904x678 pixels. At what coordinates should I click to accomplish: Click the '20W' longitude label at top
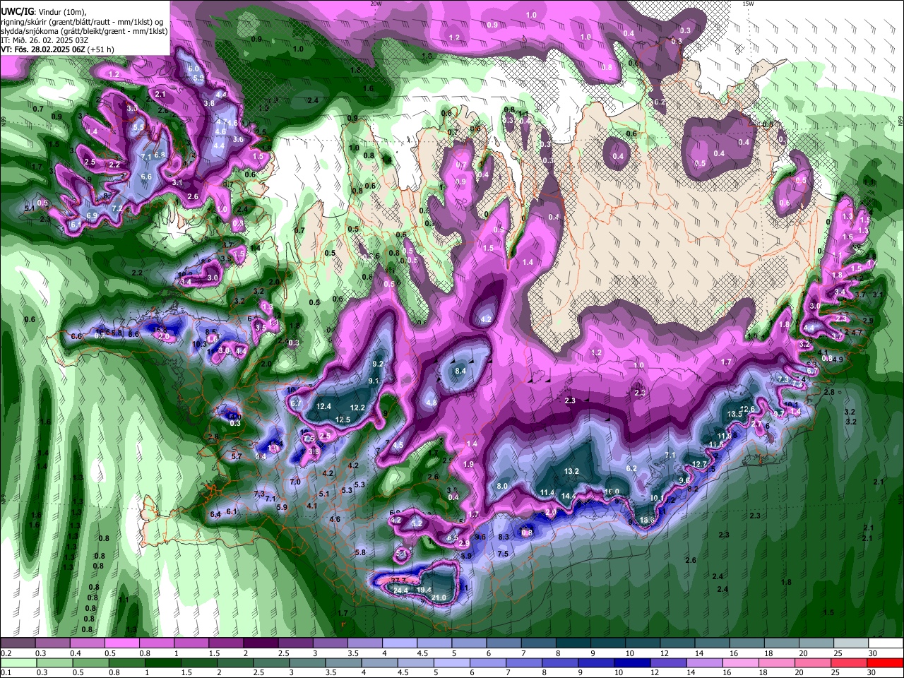coord(376,4)
